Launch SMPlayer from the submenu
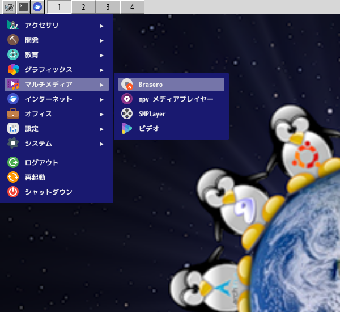Viewport: 340px width, 312px height. pos(171,114)
